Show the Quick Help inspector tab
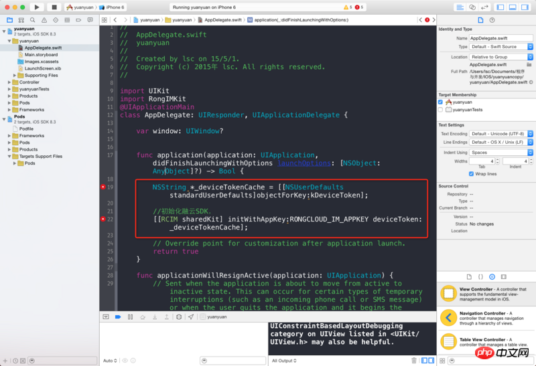Image resolution: width=536 pixels, height=366 pixels. 492,20
